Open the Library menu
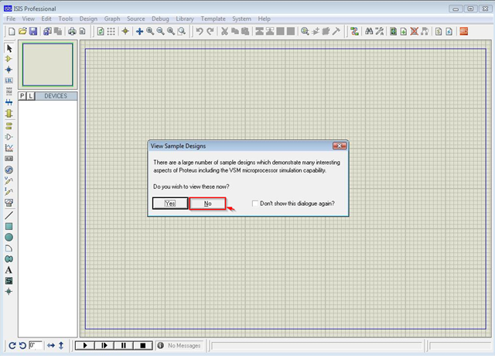Image resolution: width=495 pixels, height=356 pixels. (185, 19)
